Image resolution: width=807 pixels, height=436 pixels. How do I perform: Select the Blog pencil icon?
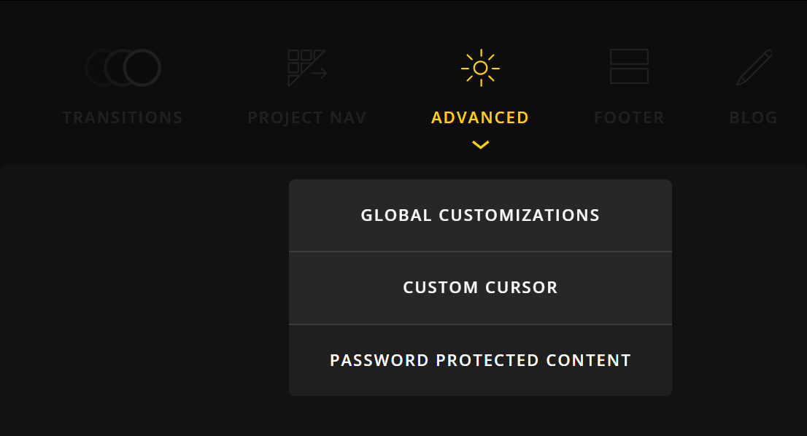[x=754, y=67]
